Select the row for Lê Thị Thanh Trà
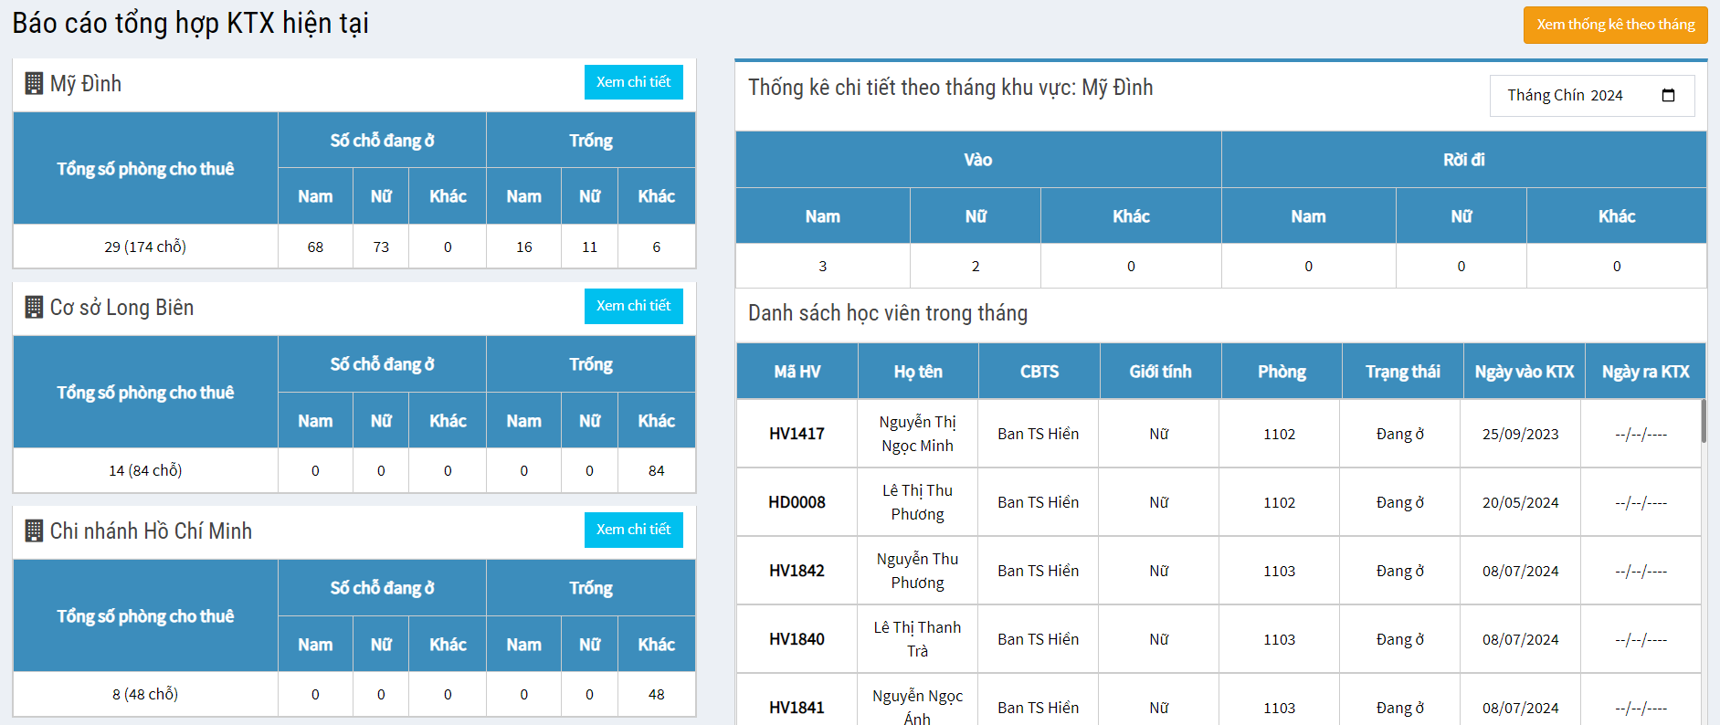This screenshot has height=725, width=1720. [917, 639]
